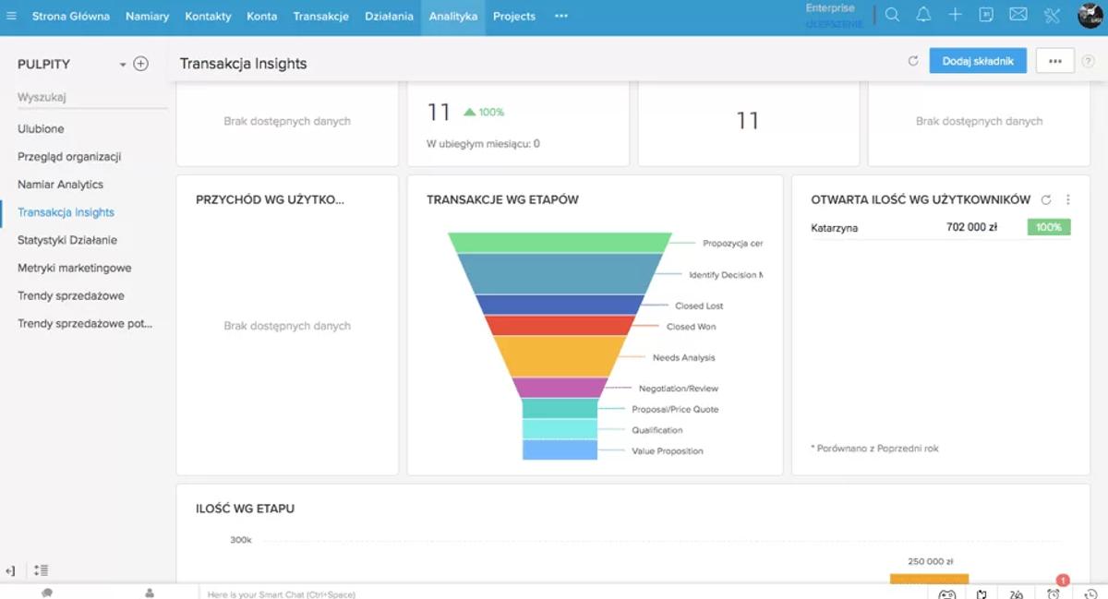
Task: Click the add dashboard plus-circle icon next to PULPITY
Action: coord(140,64)
